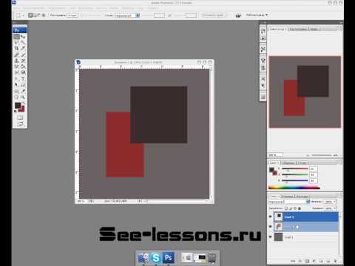Open the Layers panel options menu
355x266 pixels.
pyautogui.click(x=341, y=196)
